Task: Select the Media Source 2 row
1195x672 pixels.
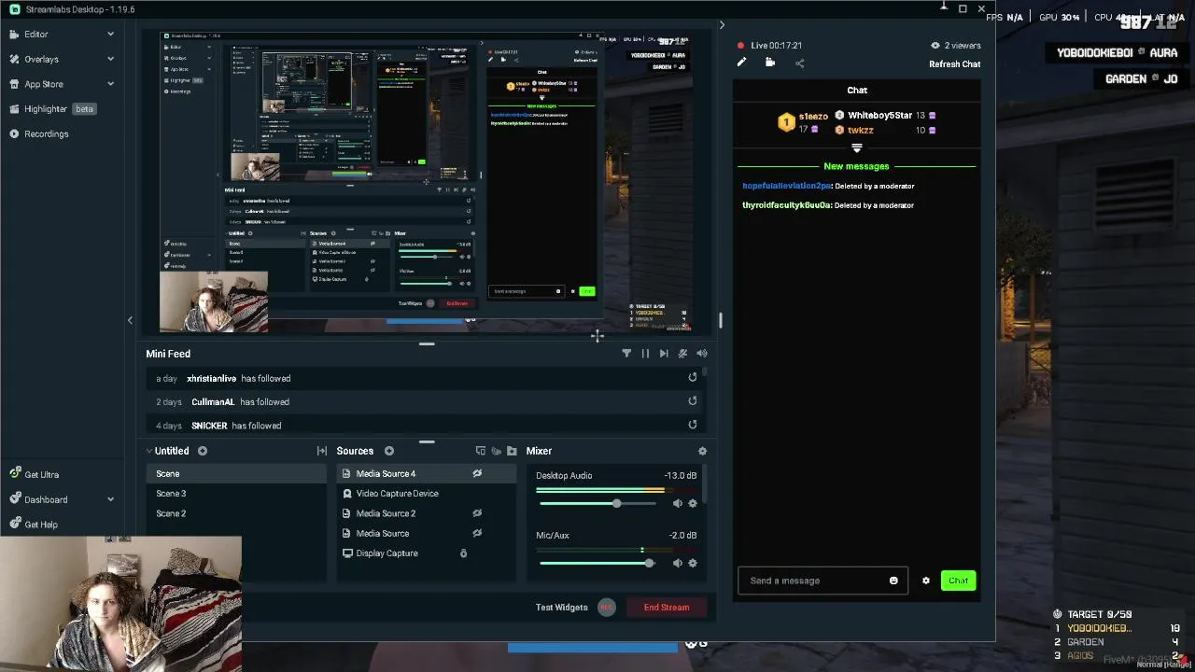Action: 427,513
